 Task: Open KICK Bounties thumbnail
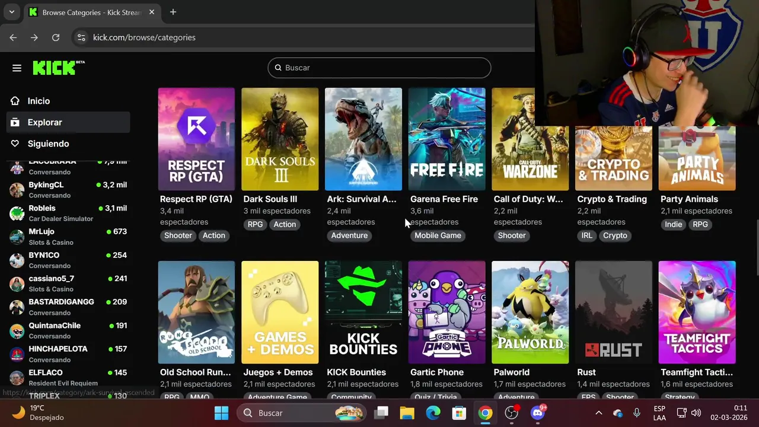tap(363, 312)
